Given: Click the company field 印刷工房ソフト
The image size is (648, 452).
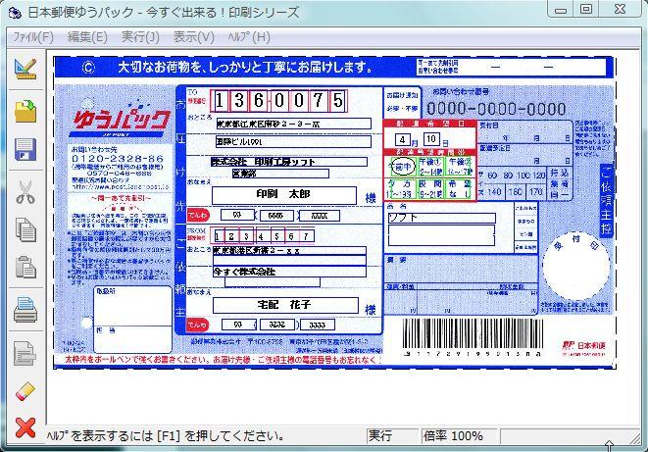Looking at the screenshot, I should (x=289, y=162).
